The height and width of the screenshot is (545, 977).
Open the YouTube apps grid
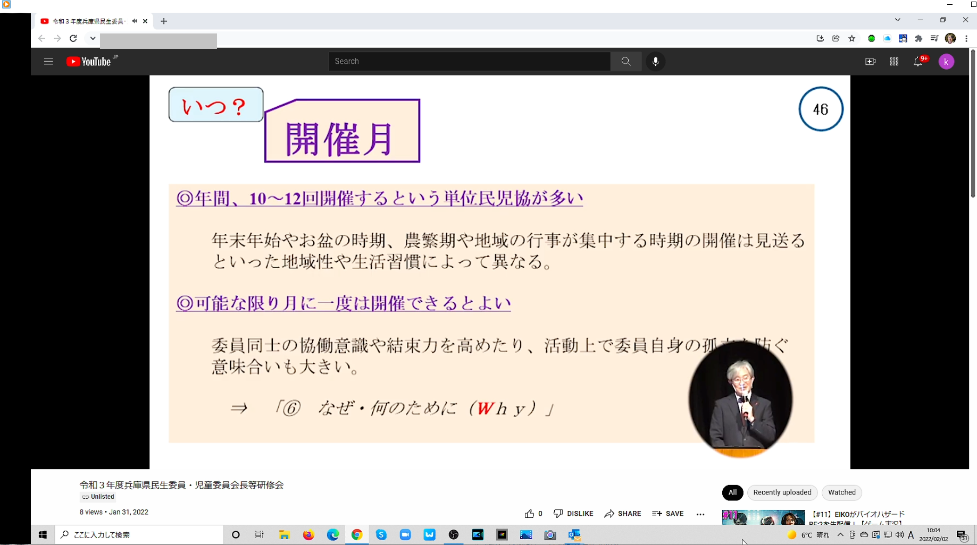pyautogui.click(x=894, y=62)
